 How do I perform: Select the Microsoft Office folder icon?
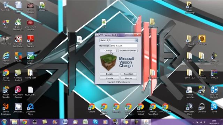click(202, 58)
